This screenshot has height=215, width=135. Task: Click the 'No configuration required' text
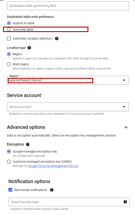click(29, 156)
